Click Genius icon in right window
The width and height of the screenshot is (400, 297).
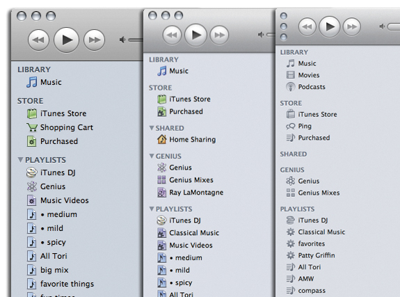click(x=291, y=181)
